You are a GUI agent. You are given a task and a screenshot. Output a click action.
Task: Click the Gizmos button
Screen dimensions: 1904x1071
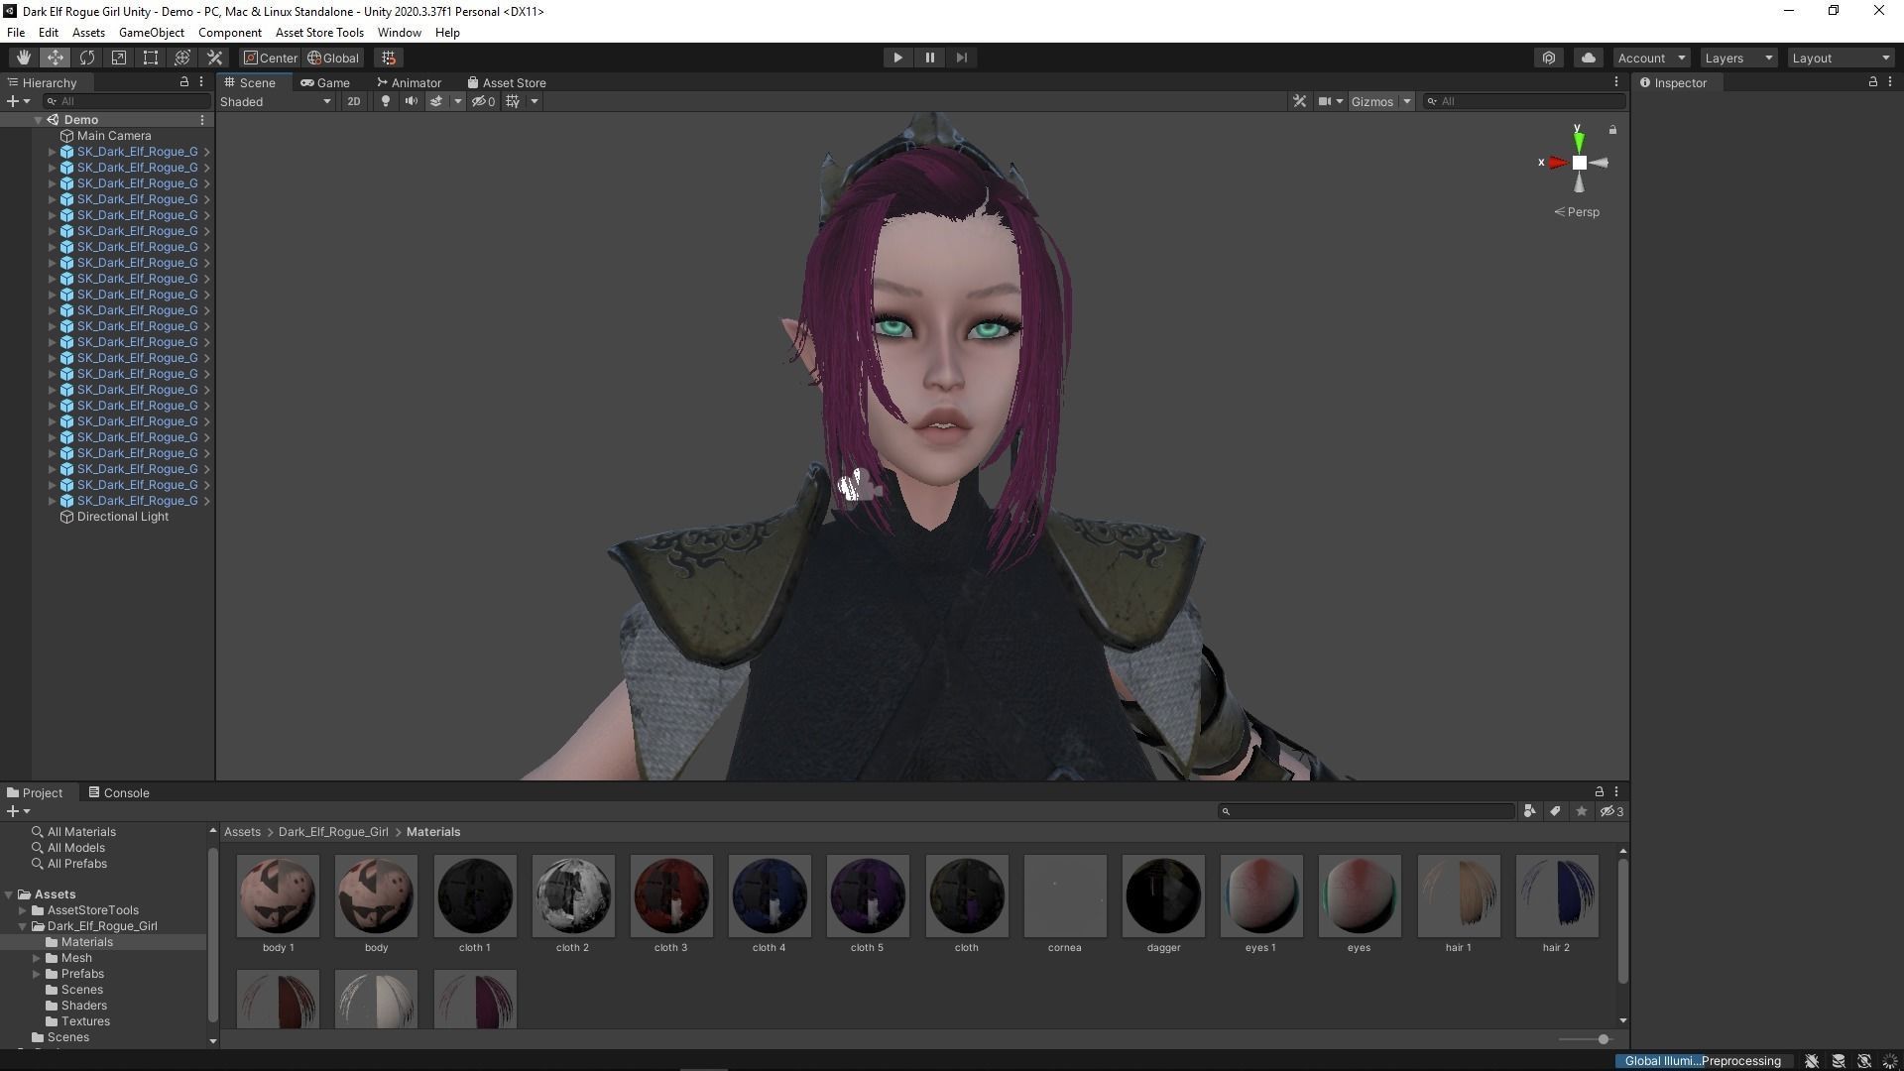tap(1372, 101)
